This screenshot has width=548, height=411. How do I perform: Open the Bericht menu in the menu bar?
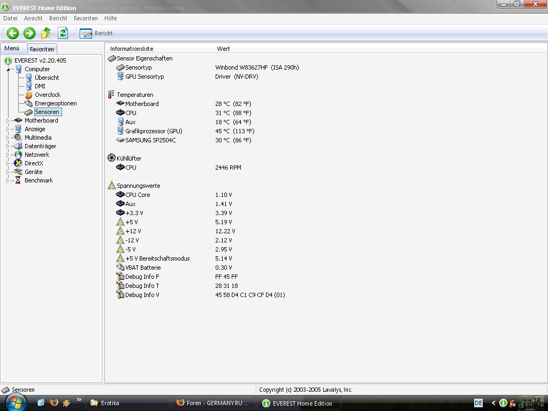(58, 18)
